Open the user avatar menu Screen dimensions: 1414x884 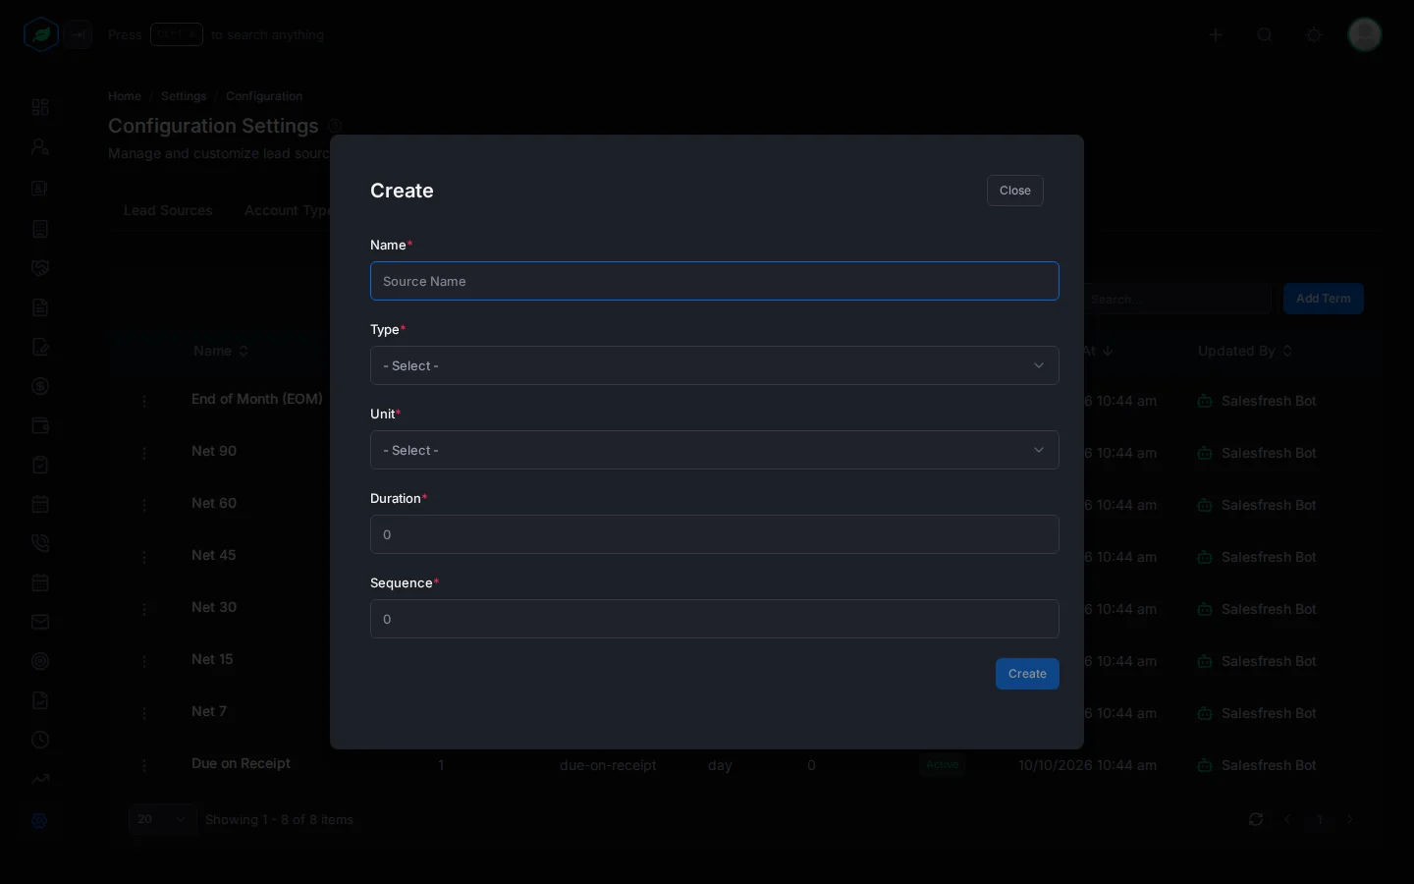tap(1365, 34)
